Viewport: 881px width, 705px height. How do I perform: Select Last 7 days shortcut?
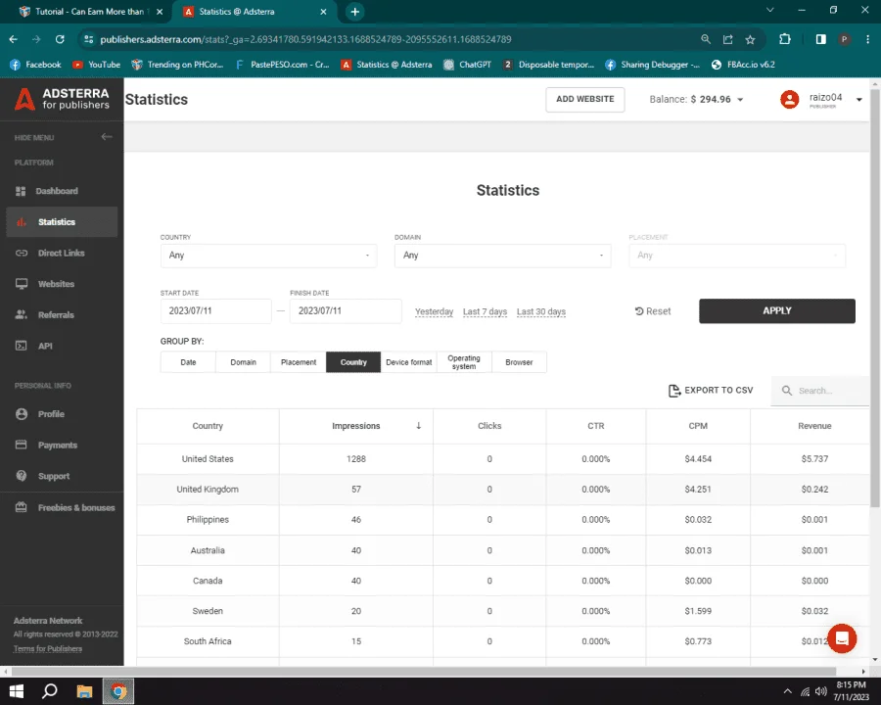[485, 311]
